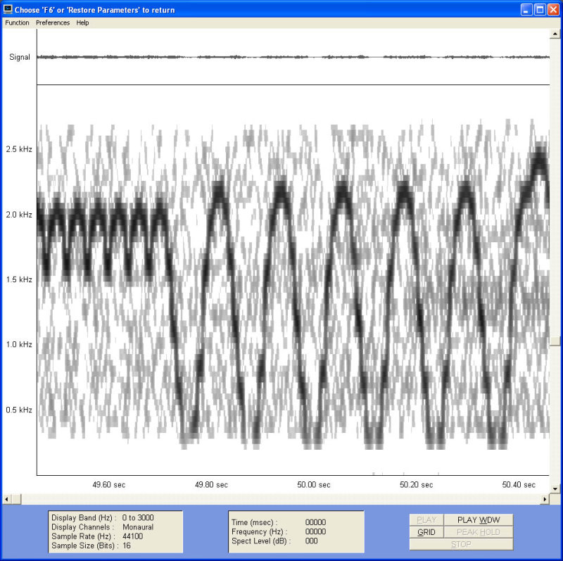Open the Help menu

point(82,23)
